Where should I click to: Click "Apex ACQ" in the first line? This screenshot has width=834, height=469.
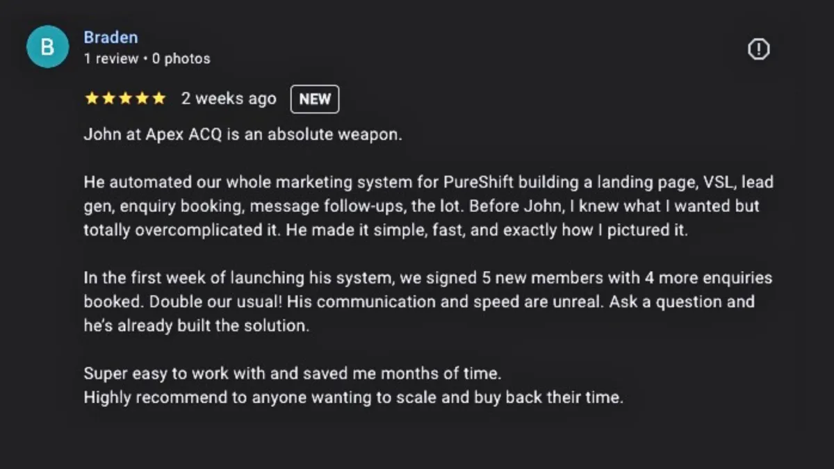coord(183,135)
